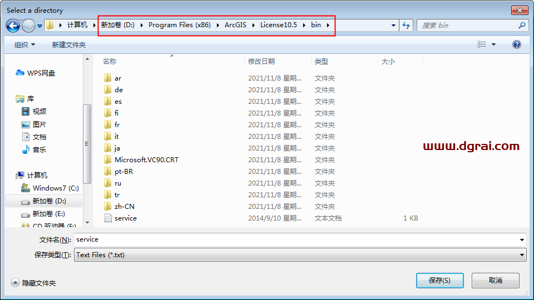The width and height of the screenshot is (534, 300).
Task: Select the pt-BR folder icon
Action: [x=107, y=172]
